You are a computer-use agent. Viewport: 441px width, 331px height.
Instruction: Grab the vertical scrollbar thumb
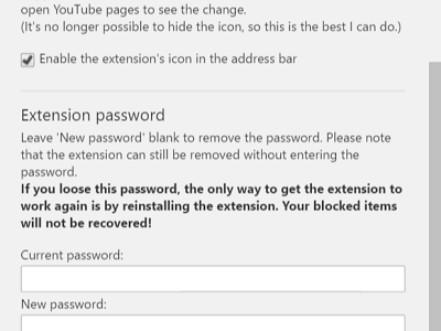coord(435,195)
